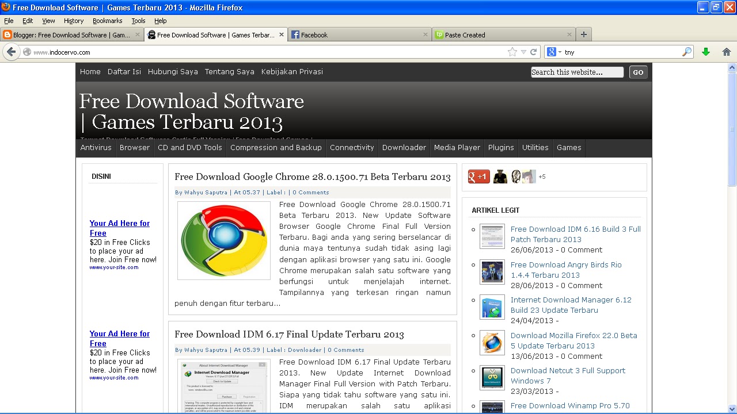Click the scrollbar up arrow
Screen dimensions: 737x414
732,67
